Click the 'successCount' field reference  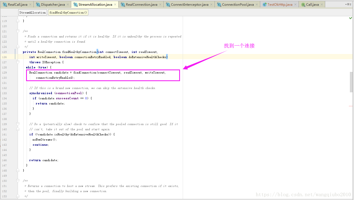tap(67, 98)
